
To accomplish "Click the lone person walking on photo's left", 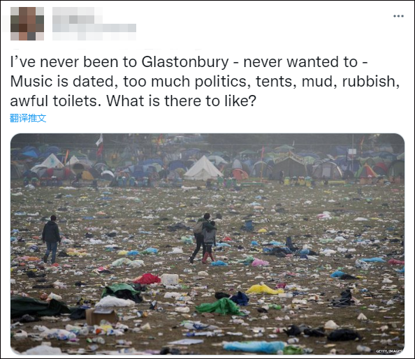I will coord(51,239).
